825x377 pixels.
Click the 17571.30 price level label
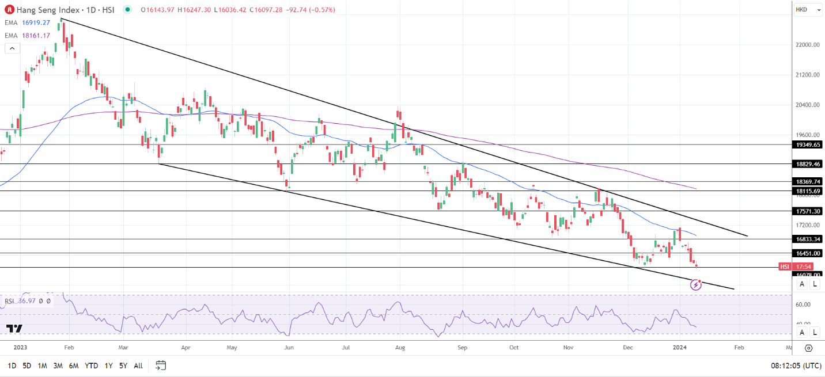point(808,211)
